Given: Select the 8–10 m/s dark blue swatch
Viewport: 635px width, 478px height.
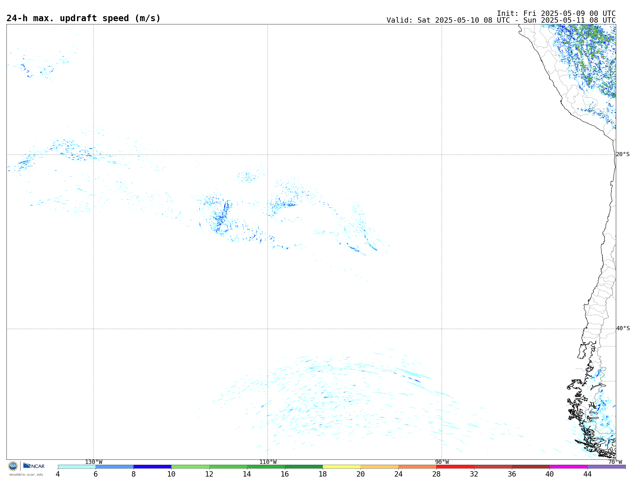Looking at the screenshot, I should click(x=153, y=467).
